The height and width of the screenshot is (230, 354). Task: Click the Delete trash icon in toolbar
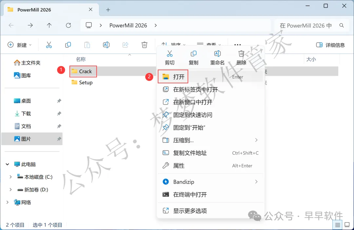pos(145,45)
